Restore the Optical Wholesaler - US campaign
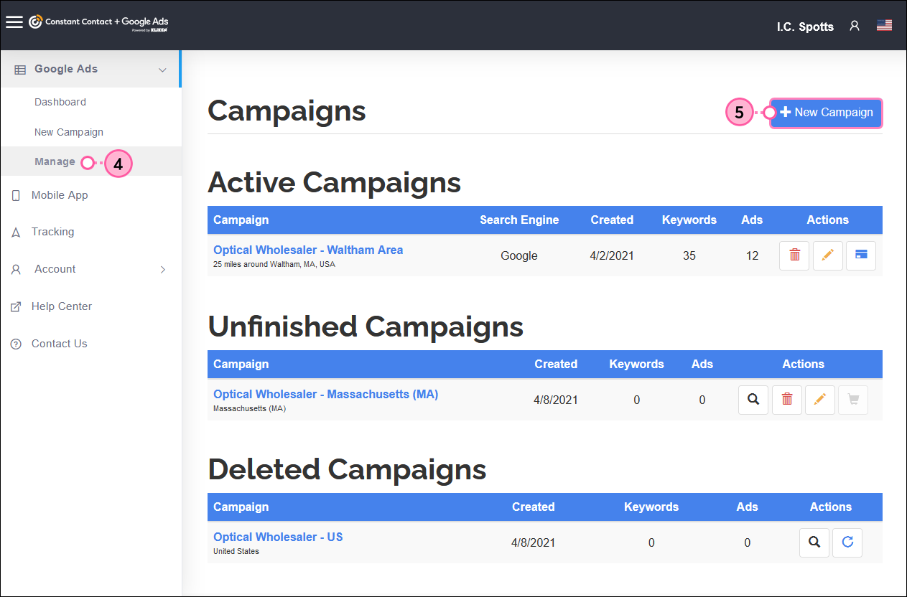Screen dimensions: 907x597 tap(847, 542)
